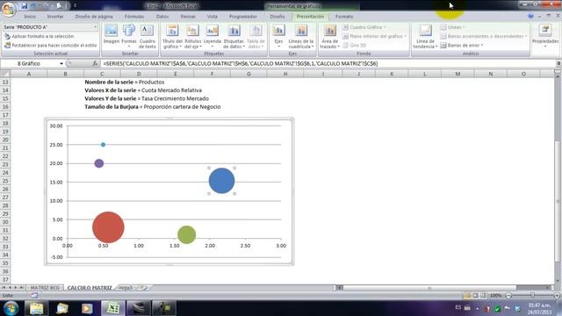Open the Datos ribbon tab
This screenshot has height=316, width=562.
(x=162, y=17)
